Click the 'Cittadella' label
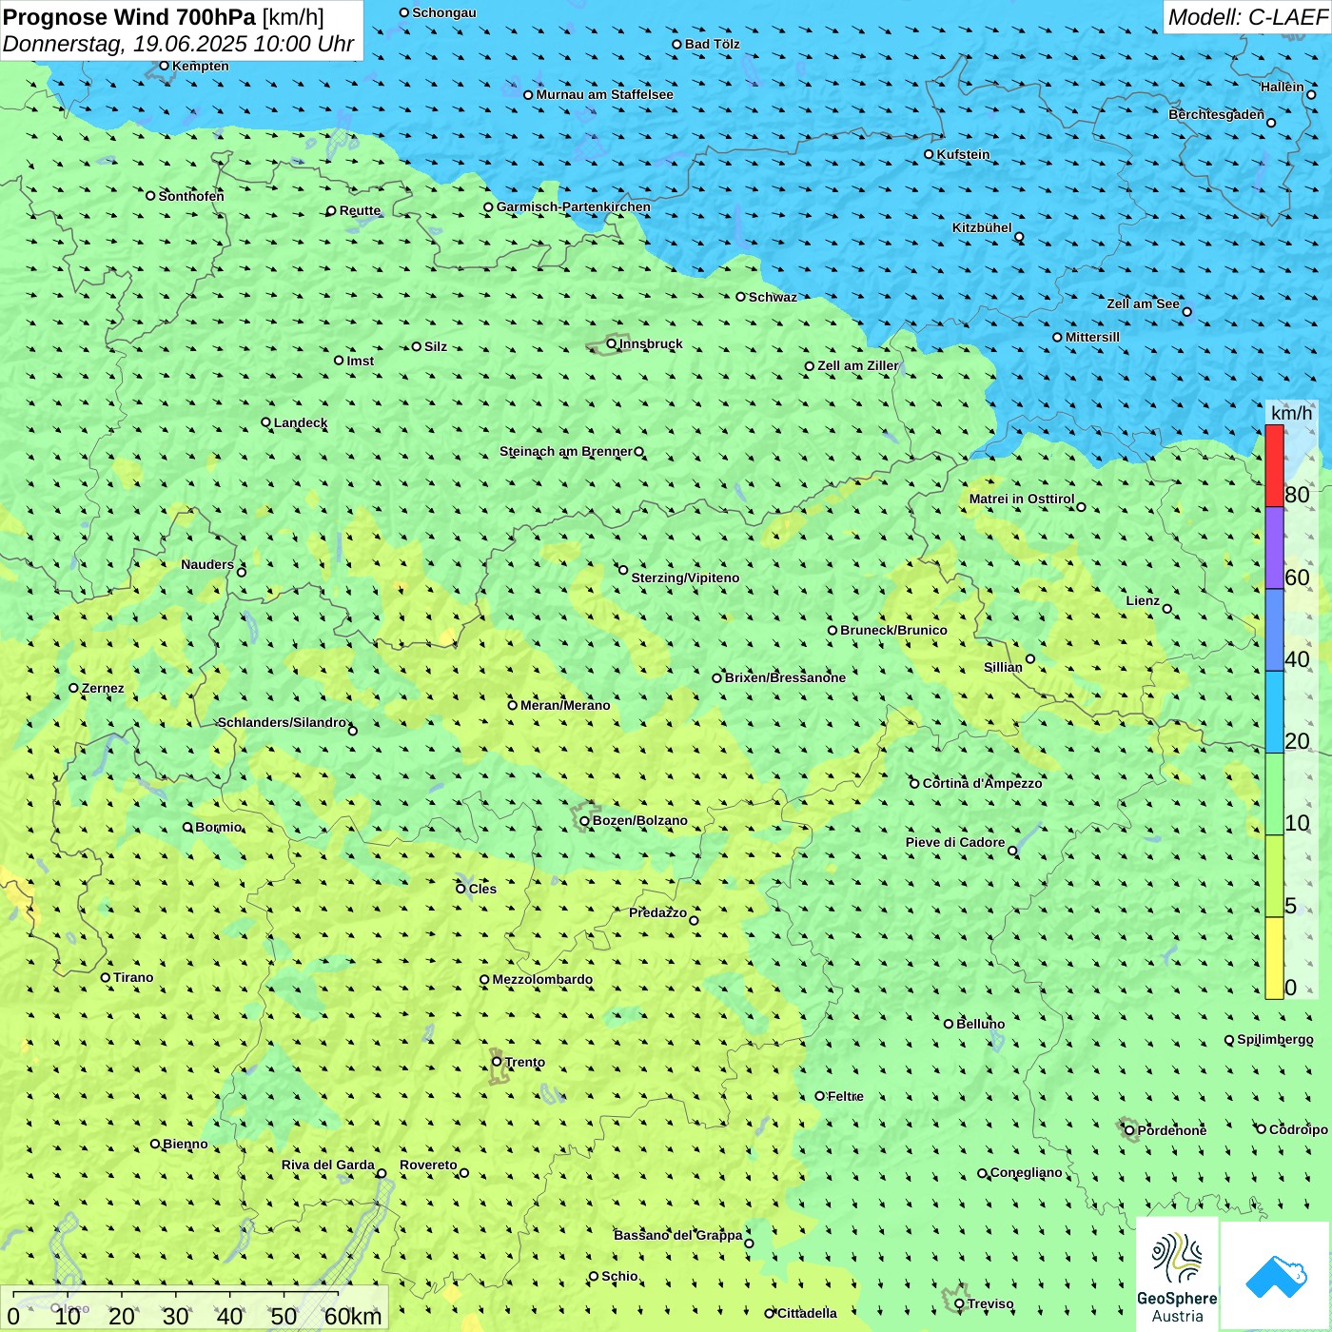The image size is (1332, 1332). click(x=807, y=1313)
